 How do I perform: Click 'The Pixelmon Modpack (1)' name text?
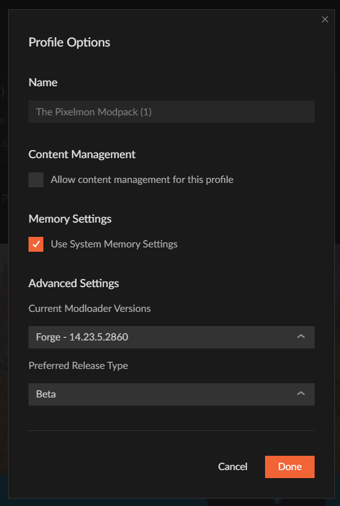tap(94, 112)
